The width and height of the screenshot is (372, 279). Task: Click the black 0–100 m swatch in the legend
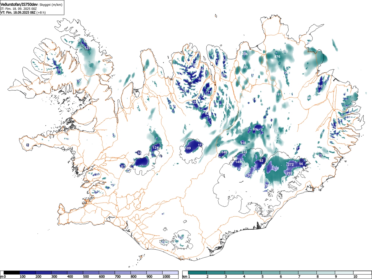click(x=12, y=273)
